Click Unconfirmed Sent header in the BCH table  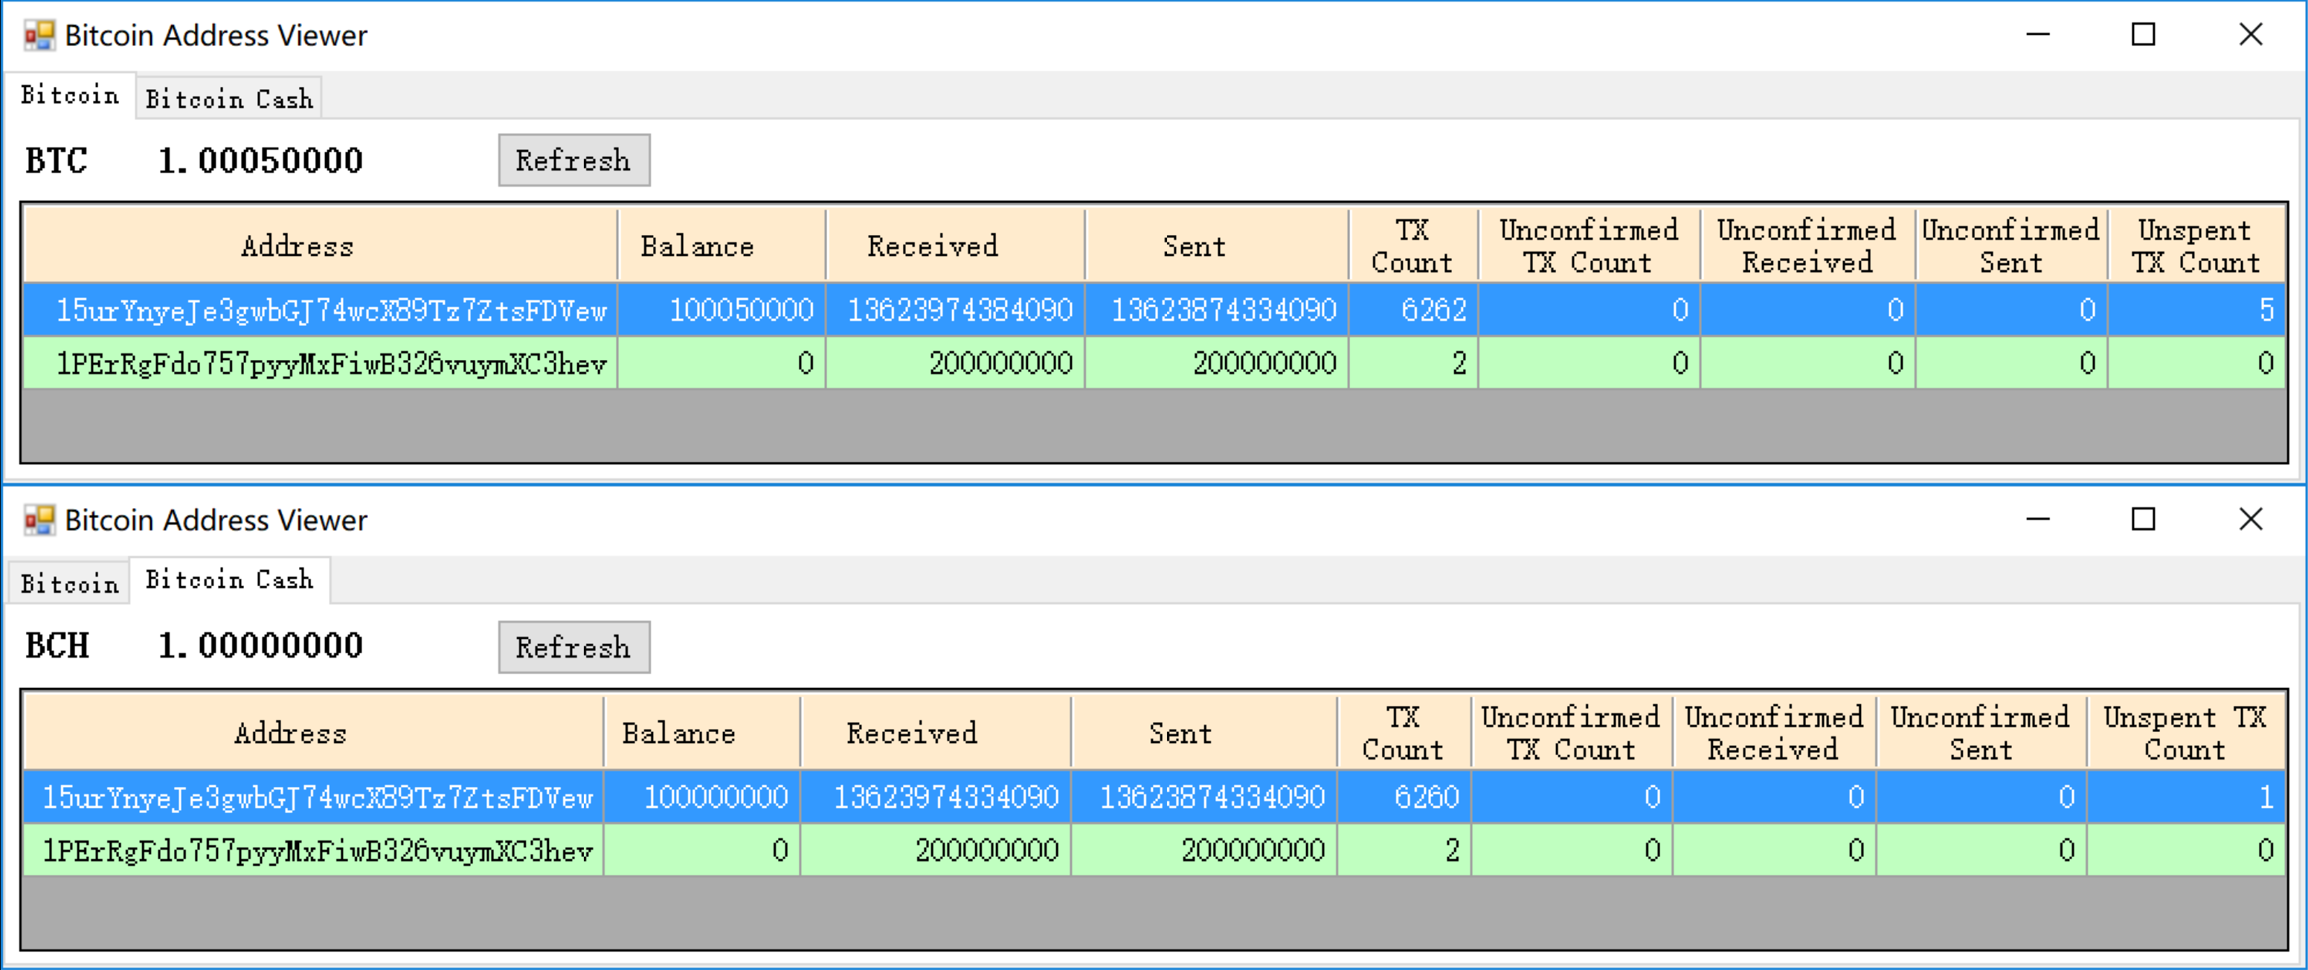[1982, 733]
